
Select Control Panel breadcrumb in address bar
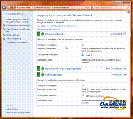click(25, 7)
